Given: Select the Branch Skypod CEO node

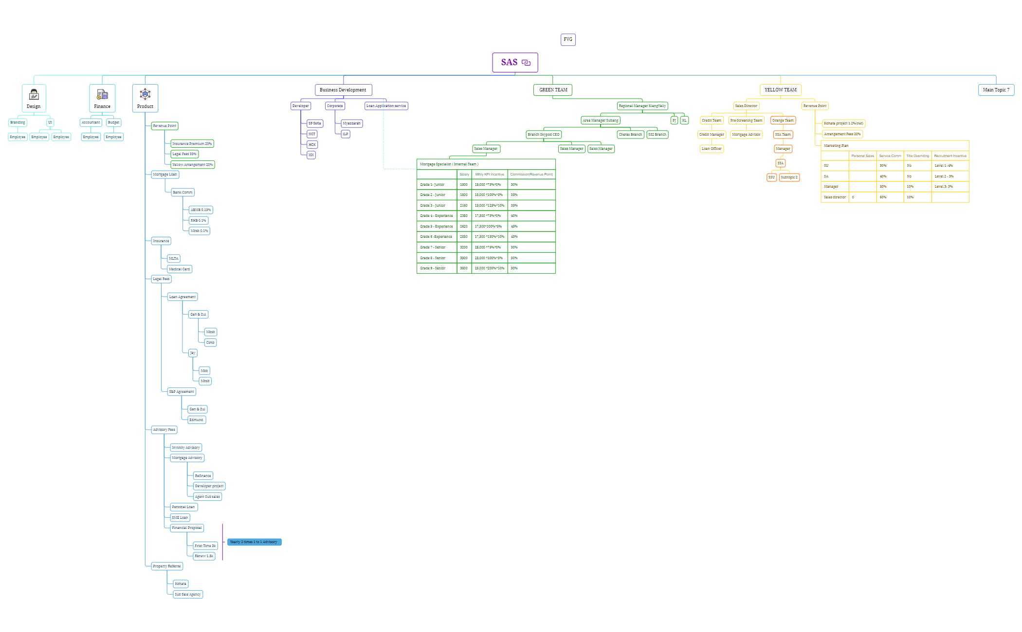Looking at the screenshot, I should pos(544,135).
